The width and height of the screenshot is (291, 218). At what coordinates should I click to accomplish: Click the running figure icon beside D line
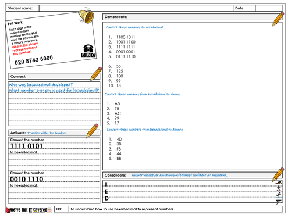279,195
